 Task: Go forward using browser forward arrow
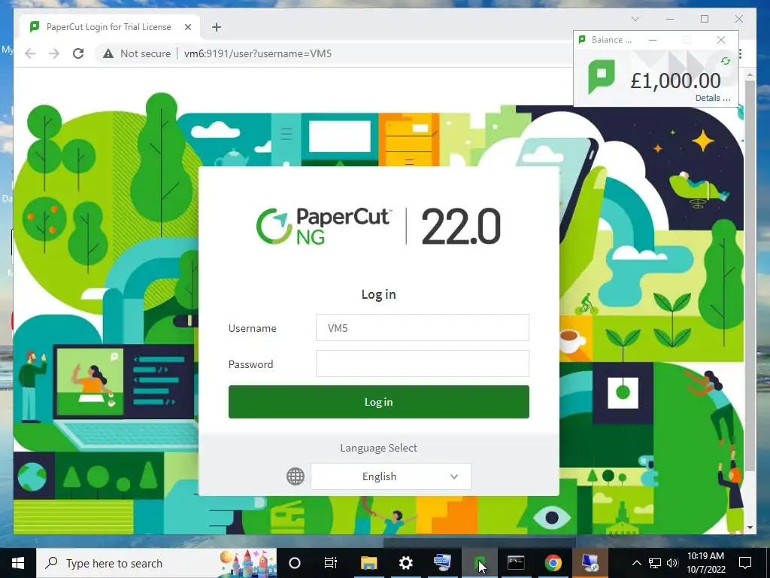(x=54, y=53)
